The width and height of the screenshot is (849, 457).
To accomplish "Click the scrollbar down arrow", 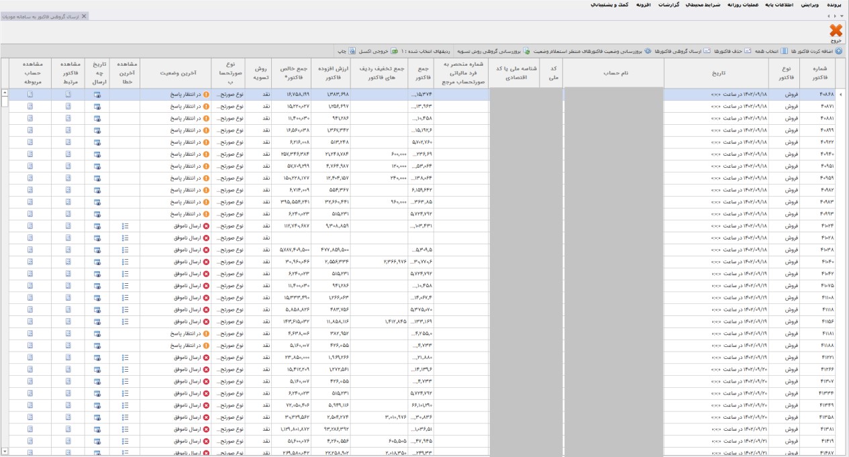I will pyautogui.click(x=5, y=451).
